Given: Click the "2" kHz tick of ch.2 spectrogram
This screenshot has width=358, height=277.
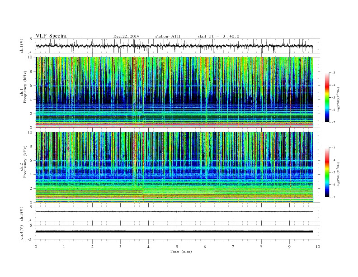Looking at the screenshot, I should (32, 189).
